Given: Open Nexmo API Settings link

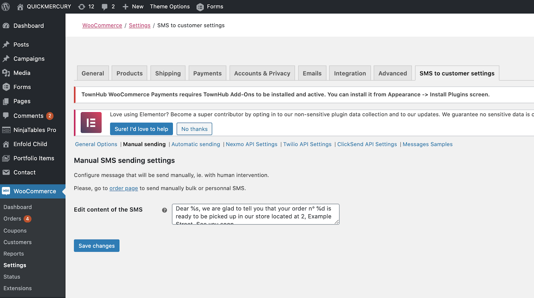Looking at the screenshot, I should point(252,144).
